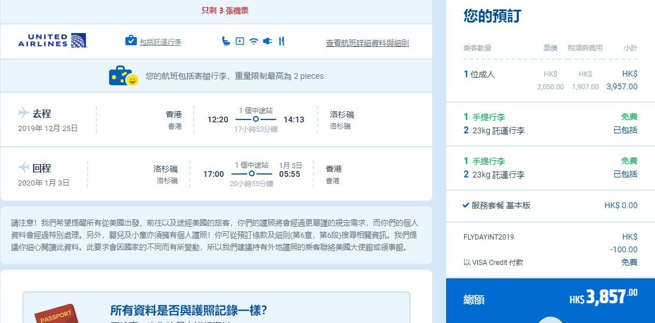This screenshot has width=655, height=323.
Task: Click the seat amenity icon
Action: (226, 41)
